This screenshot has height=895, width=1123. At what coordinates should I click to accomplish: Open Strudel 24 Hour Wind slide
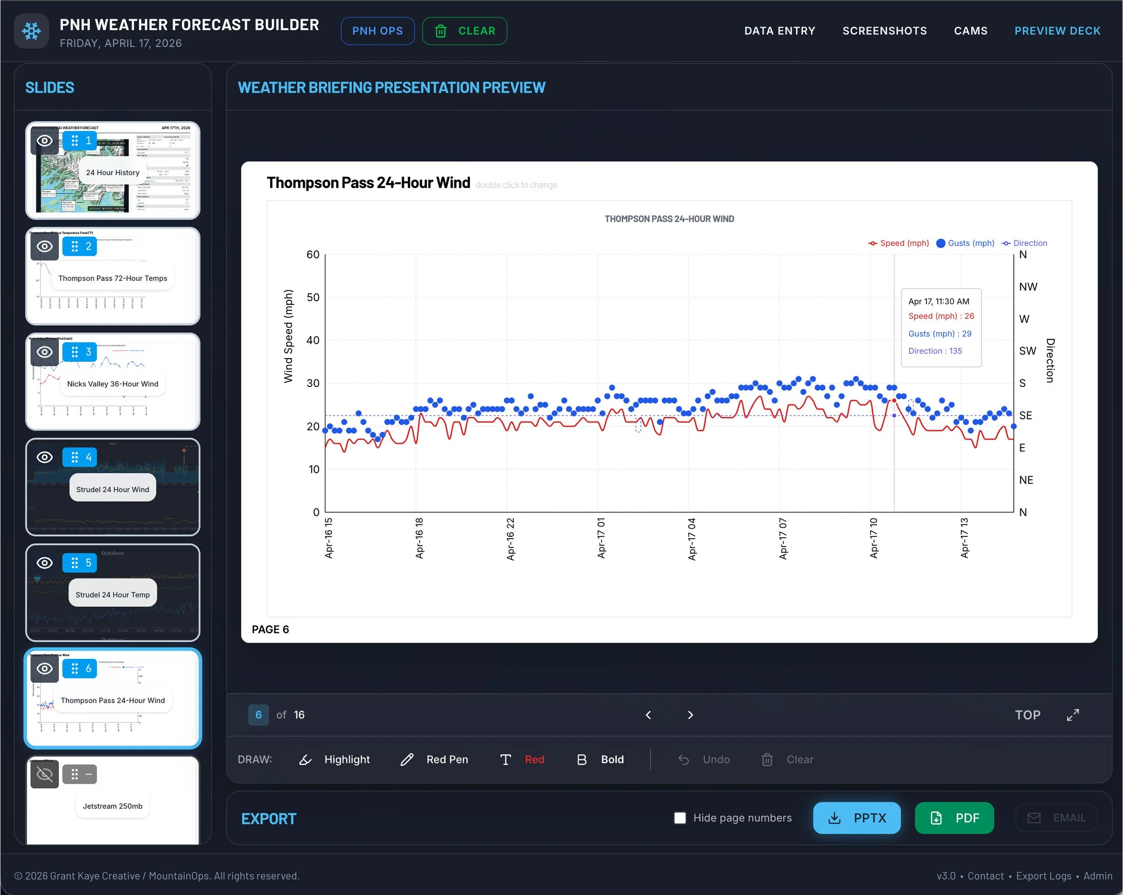pos(112,487)
